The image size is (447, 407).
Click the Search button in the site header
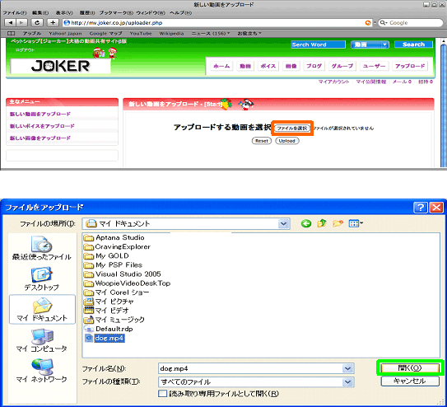[413, 44]
